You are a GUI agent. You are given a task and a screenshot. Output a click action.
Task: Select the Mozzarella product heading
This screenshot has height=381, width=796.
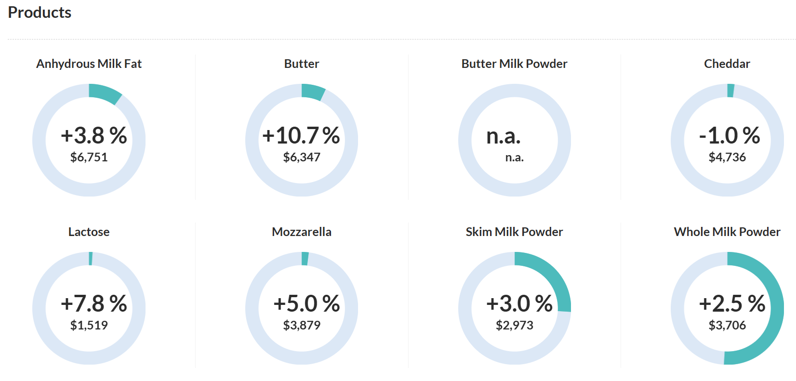coord(302,232)
